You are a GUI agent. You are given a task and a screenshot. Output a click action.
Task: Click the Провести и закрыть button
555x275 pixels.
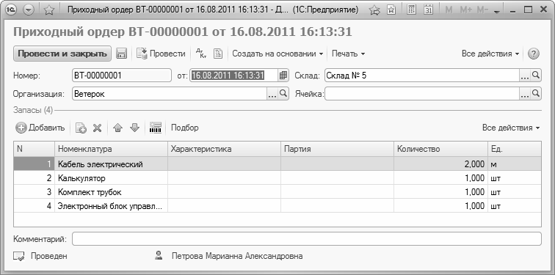[62, 54]
